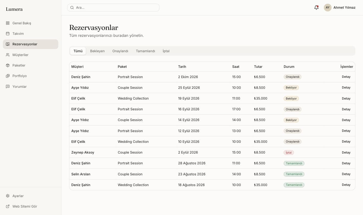This screenshot has height=215, width=363.
Task: Switch to the Bekleyen tab
Action: (x=97, y=51)
